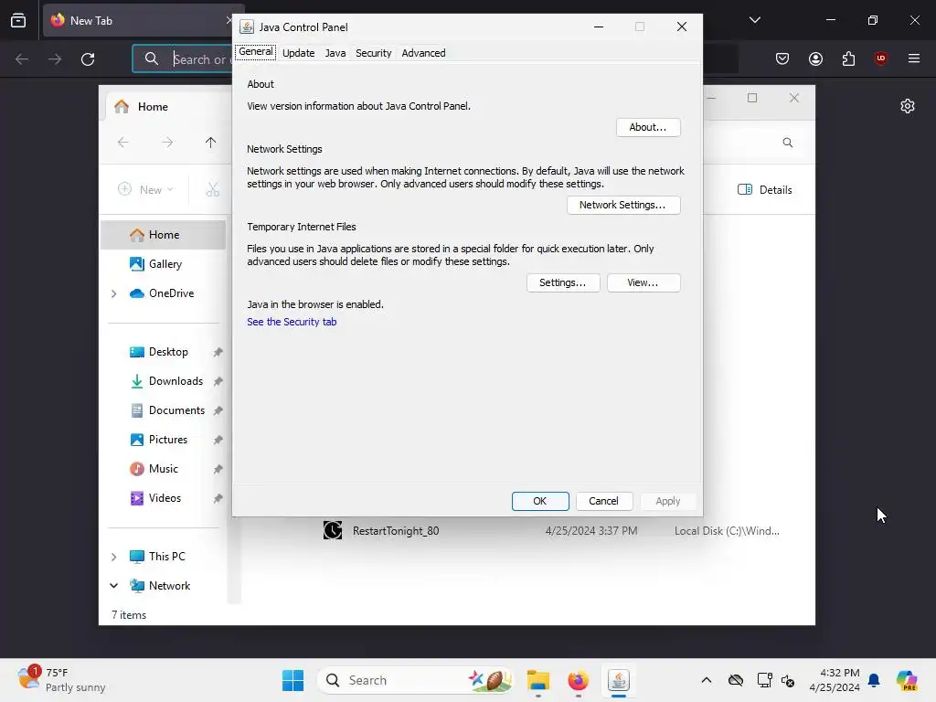Expand the OneDrive tree node

tap(113, 293)
